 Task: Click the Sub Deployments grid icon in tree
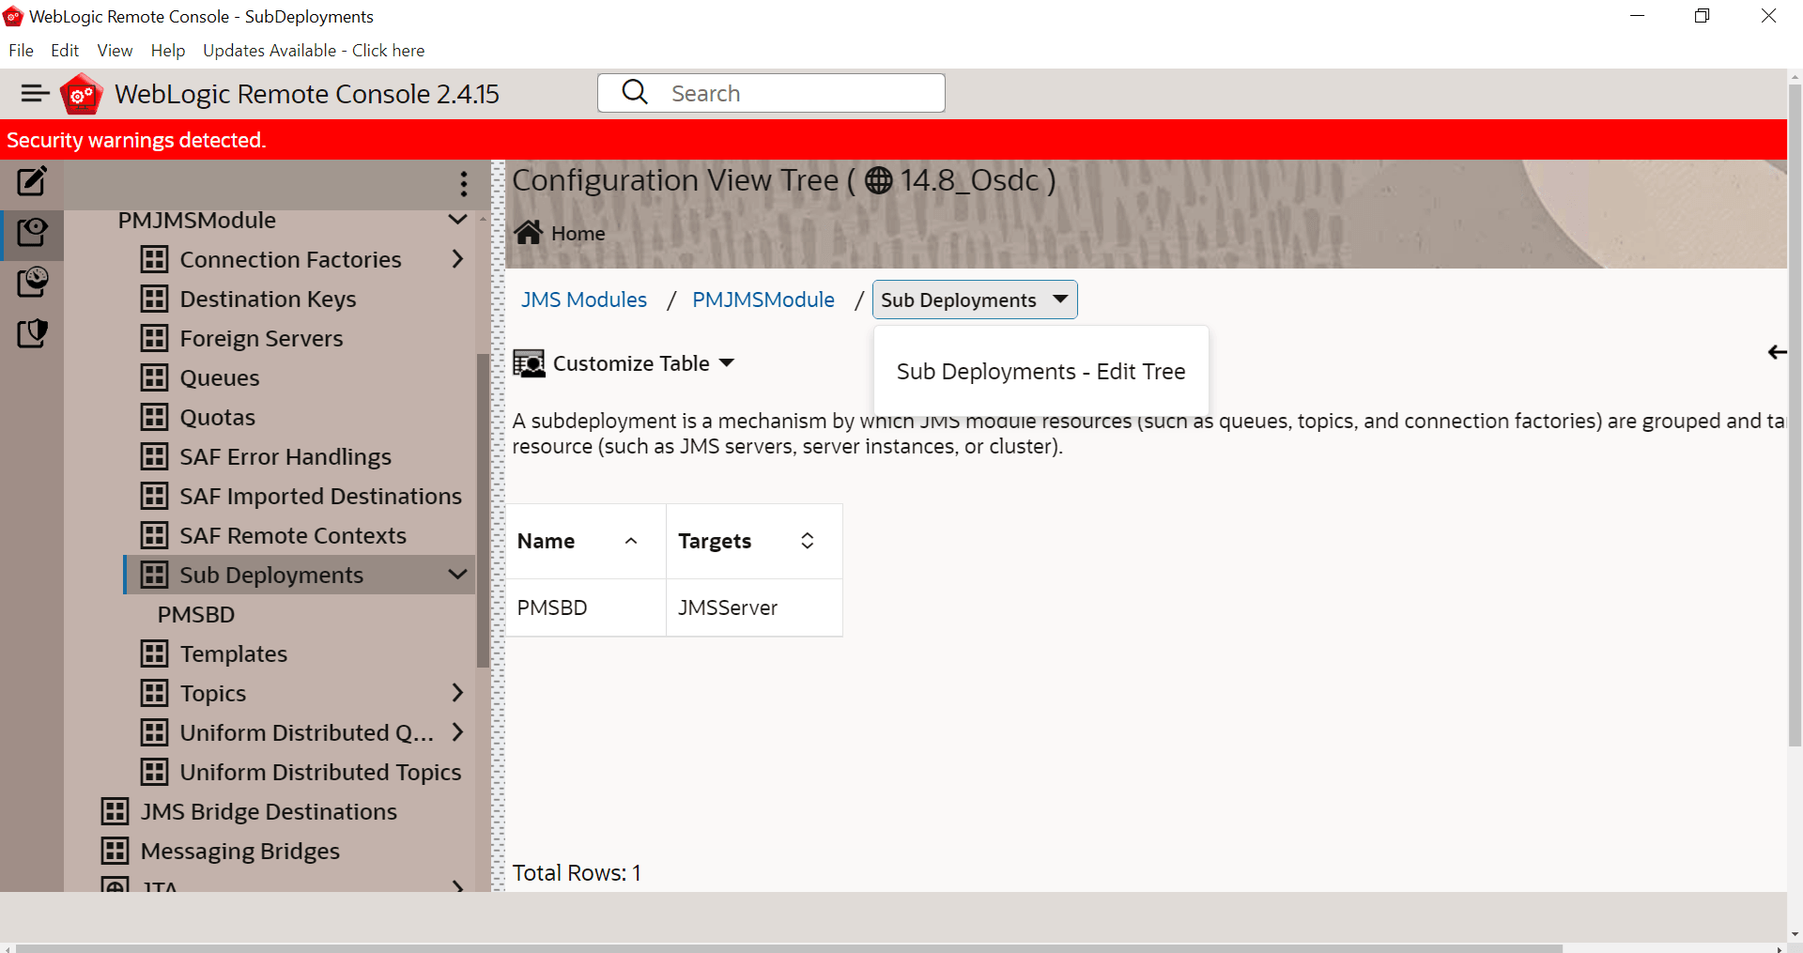(x=154, y=575)
